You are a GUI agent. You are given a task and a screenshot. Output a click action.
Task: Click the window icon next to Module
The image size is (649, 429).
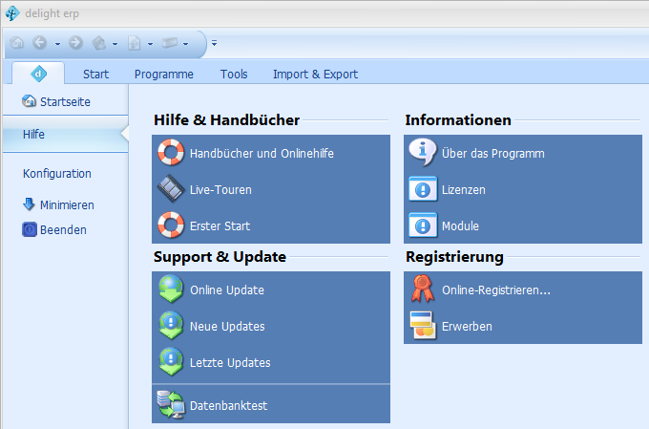click(x=423, y=225)
